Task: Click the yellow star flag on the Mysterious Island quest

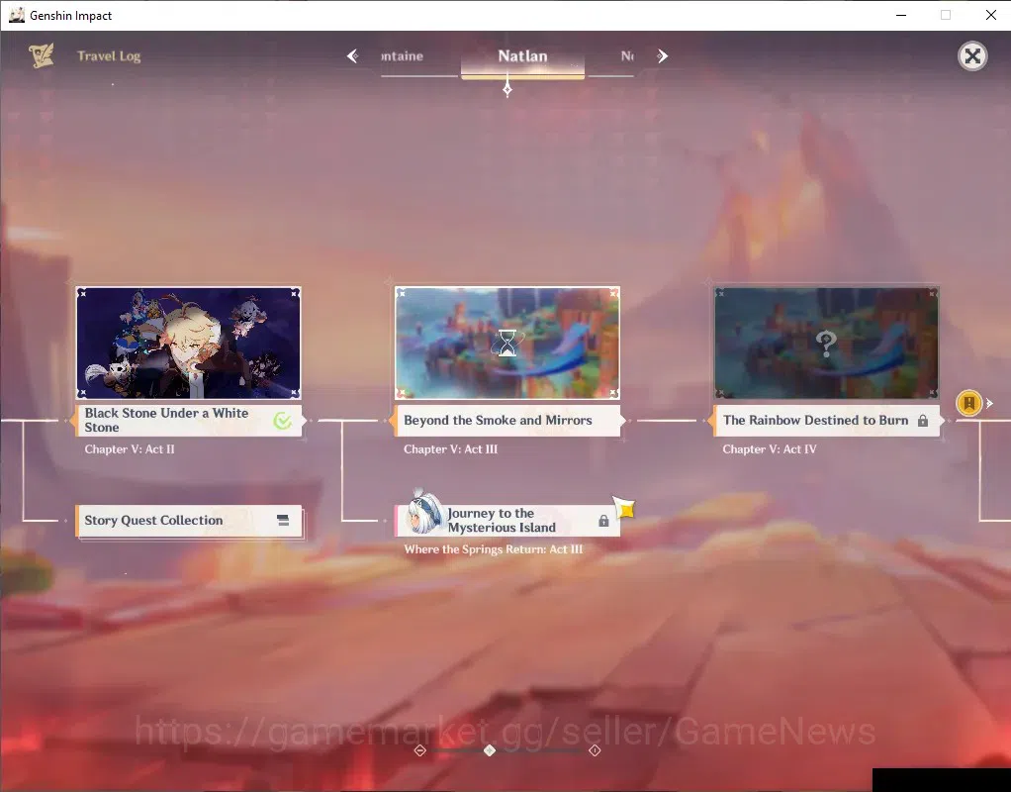Action: [624, 508]
